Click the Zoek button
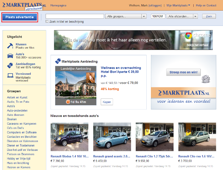The image size is (223, 170). [209, 16]
